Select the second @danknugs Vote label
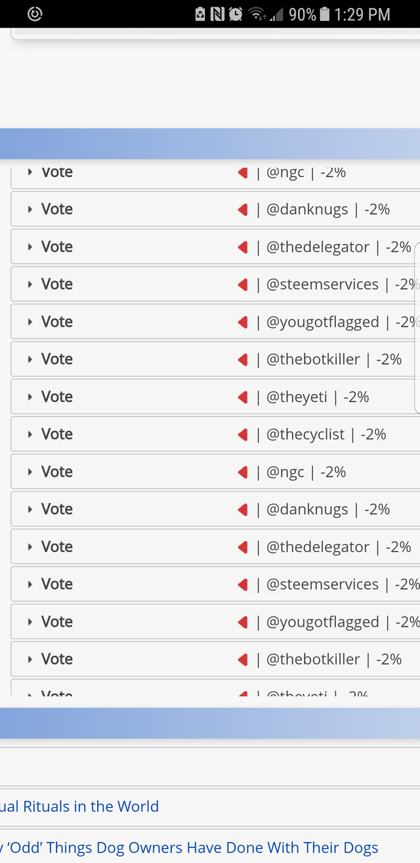Viewport: 420px width, 863px height. [x=57, y=509]
